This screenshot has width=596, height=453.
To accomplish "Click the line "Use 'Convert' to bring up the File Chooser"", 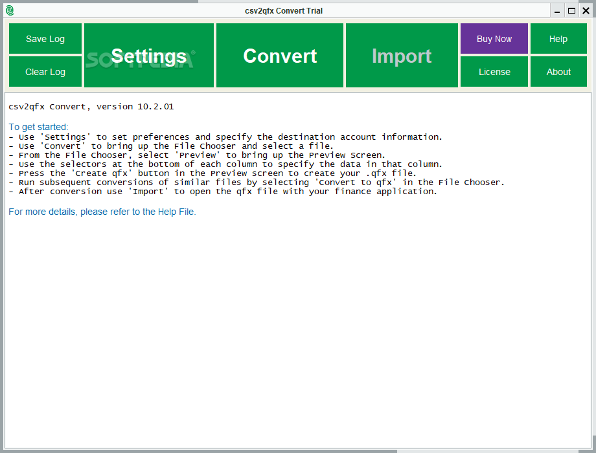I will (x=171, y=146).
